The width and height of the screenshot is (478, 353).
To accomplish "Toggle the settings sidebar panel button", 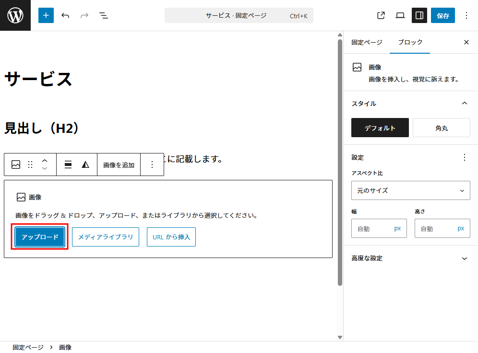I will click(419, 15).
